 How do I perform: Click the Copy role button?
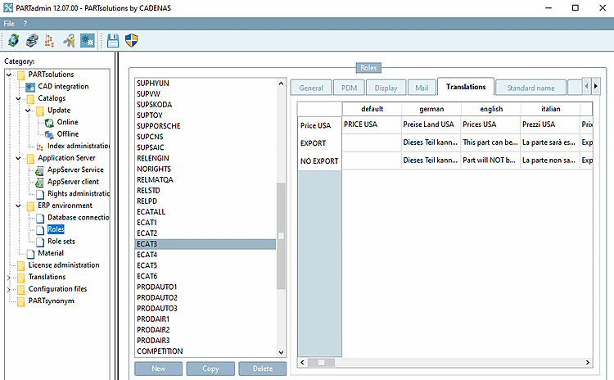click(210, 369)
